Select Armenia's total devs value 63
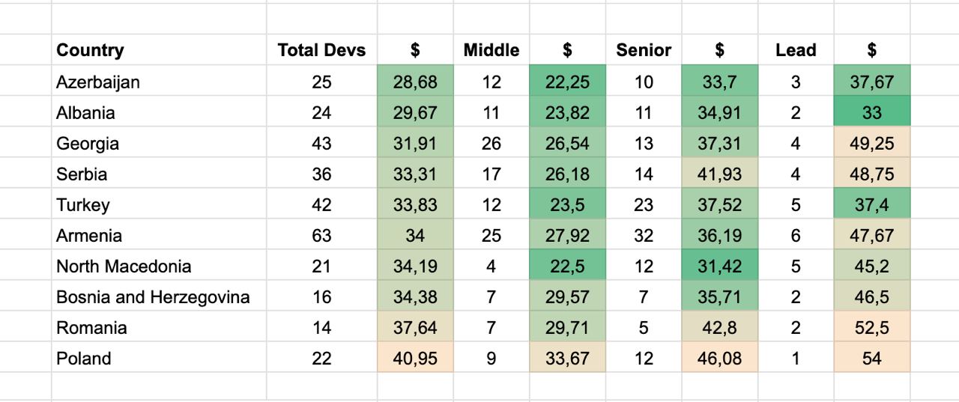This screenshot has height=402, width=959. coord(321,236)
